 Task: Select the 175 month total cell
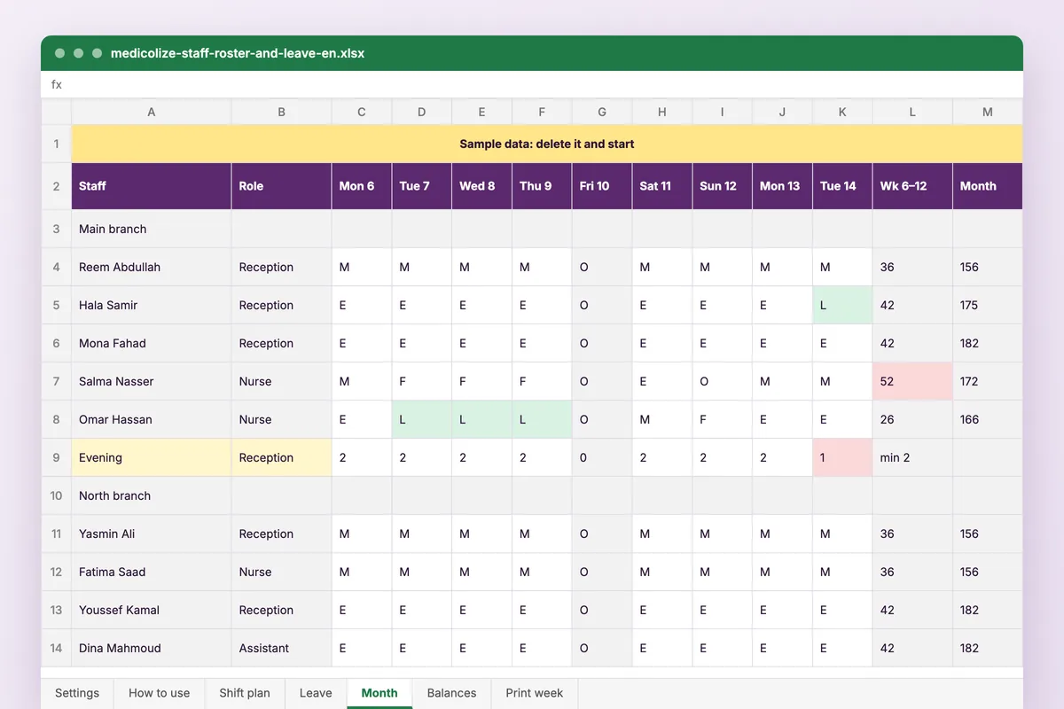988,305
